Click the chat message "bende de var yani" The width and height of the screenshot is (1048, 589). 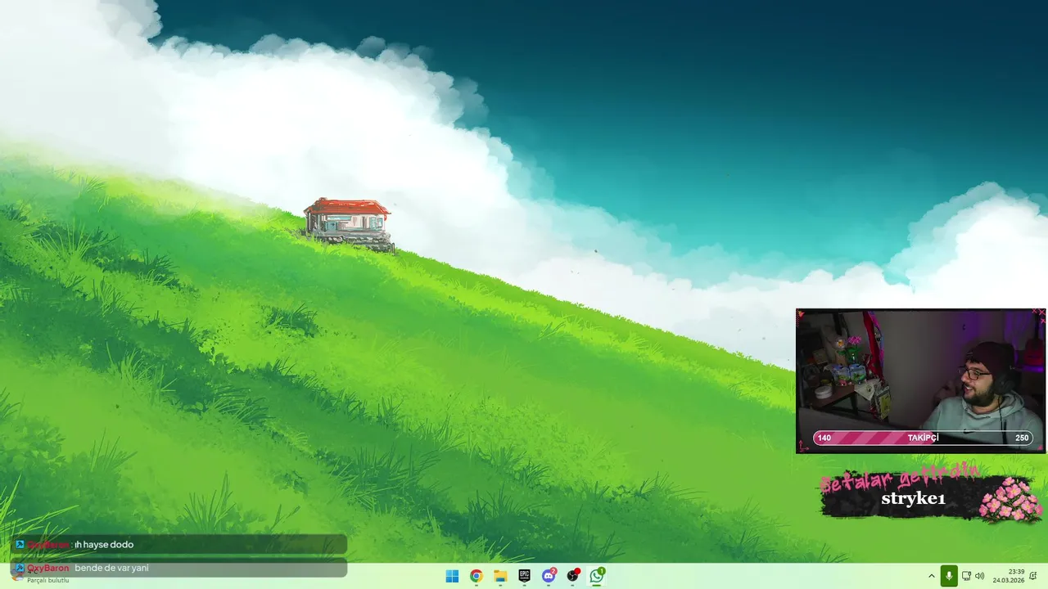tap(111, 568)
